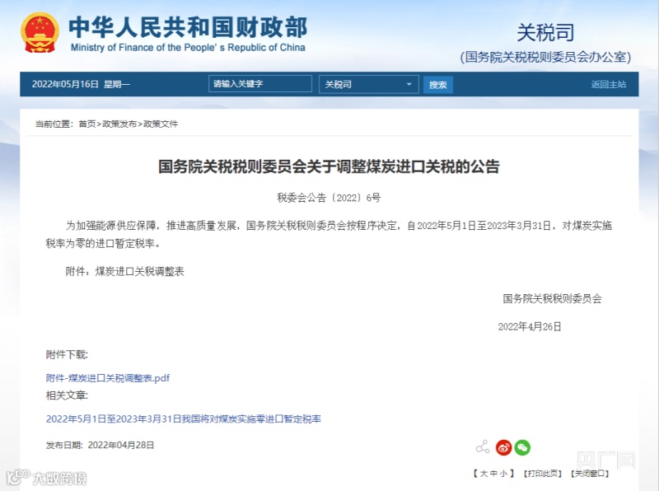This screenshot has height=491, width=659.
Task: Go to 首页 in the breadcrumb
Action: point(87,124)
